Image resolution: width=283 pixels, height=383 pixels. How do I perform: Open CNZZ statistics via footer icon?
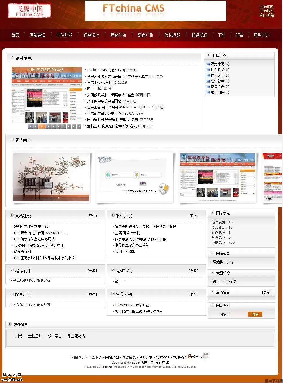[205, 356]
